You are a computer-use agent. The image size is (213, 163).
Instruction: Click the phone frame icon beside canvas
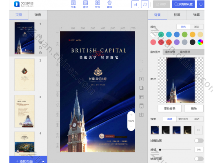click(142, 106)
